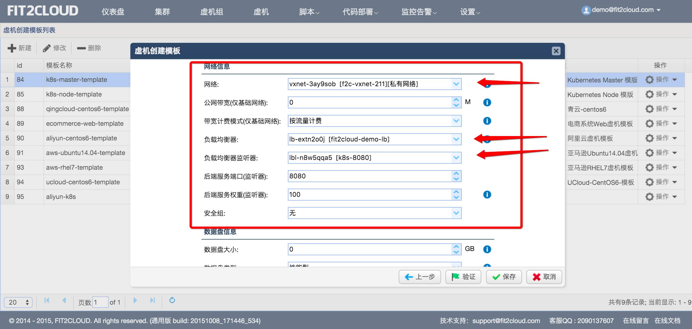Open the 虚机 menu
This screenshot has width=692, height=329.
point(261,12)
